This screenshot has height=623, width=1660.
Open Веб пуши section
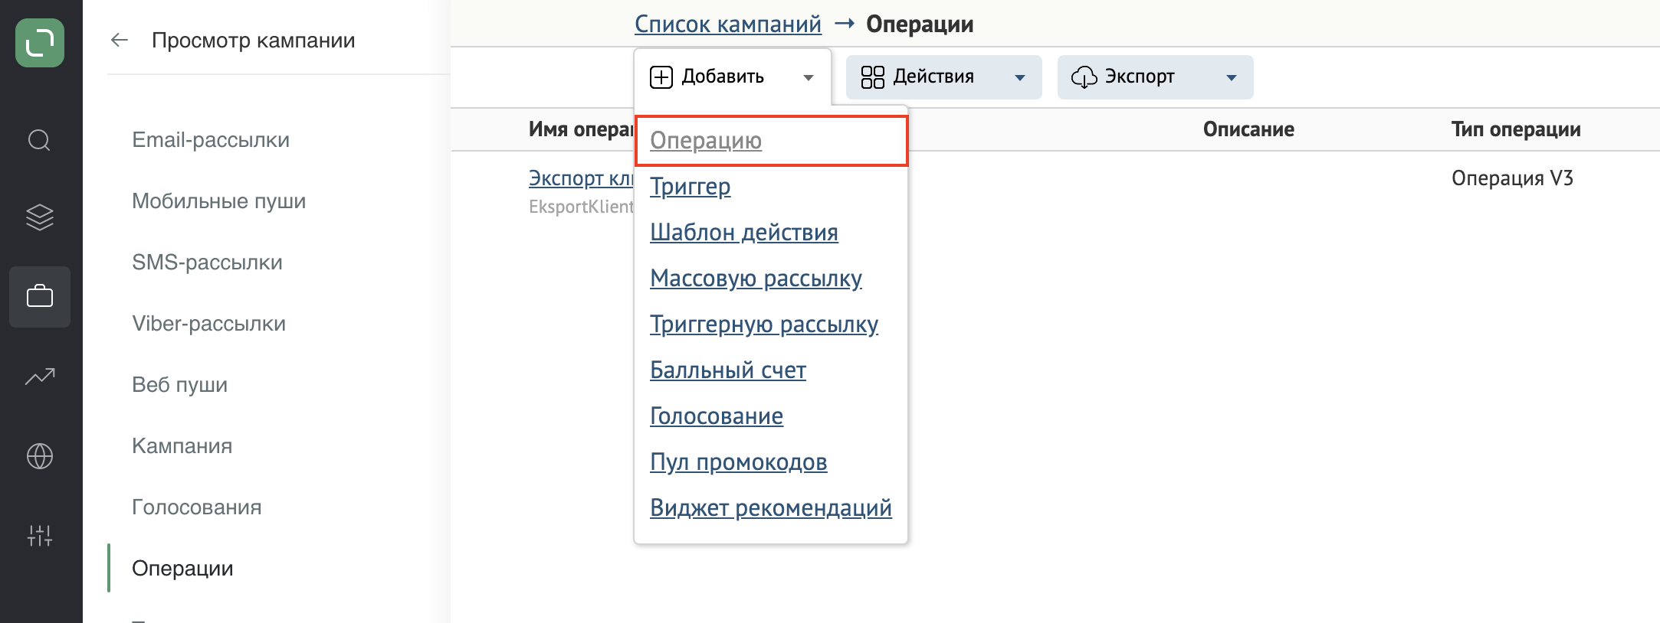pyautogui.click(x=179, y=385)
